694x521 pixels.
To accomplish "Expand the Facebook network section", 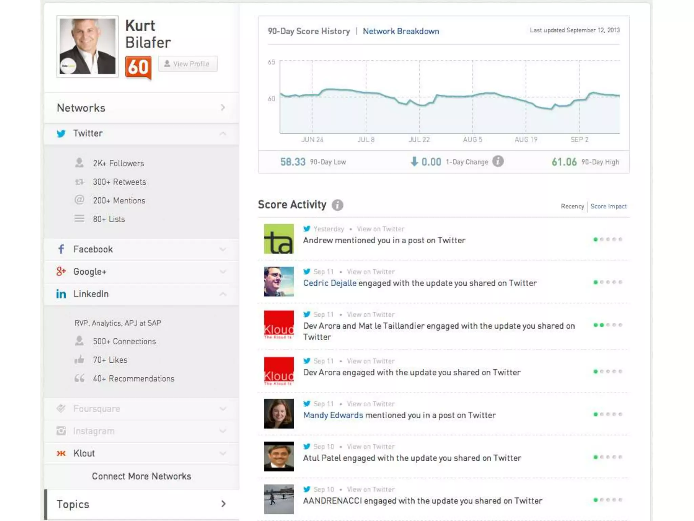I will point(223,249).
